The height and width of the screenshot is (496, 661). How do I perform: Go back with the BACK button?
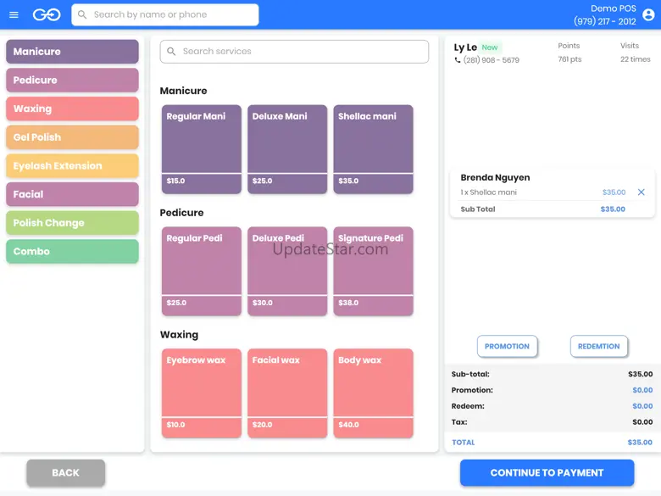65,473
